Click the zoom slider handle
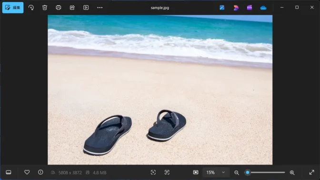 pos(248,172)
